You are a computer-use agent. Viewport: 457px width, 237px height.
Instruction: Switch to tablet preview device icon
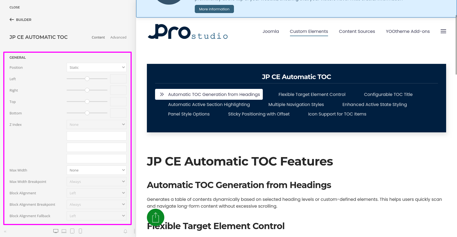72,231
